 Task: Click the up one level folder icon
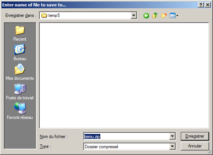coord(155,16)
